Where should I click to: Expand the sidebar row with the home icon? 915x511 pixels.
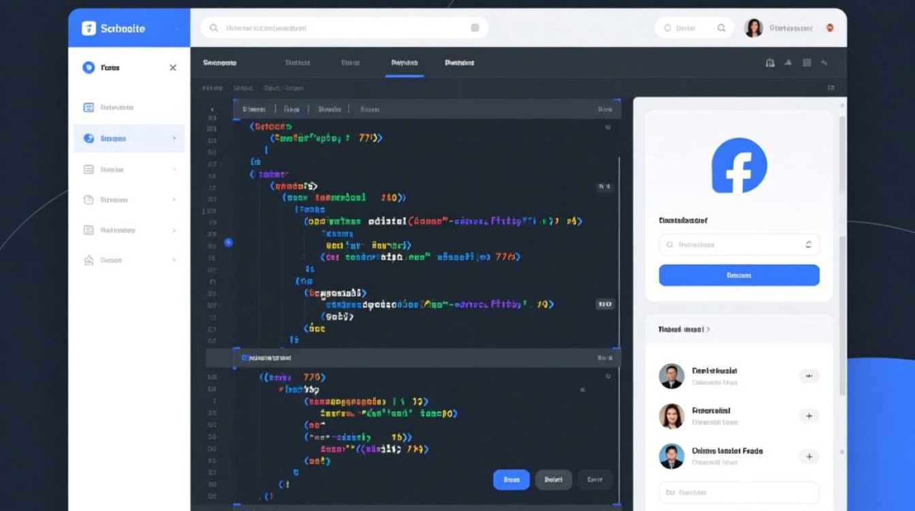tap(174, 260)
